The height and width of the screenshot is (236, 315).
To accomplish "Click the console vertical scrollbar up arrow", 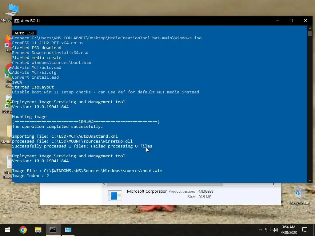I will click(310, 28).
